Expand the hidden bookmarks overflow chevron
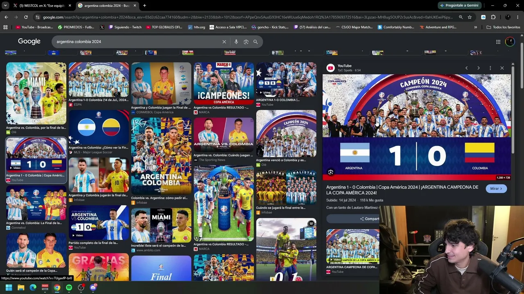This screenshot has width=524, height=294. pos(475,27)
